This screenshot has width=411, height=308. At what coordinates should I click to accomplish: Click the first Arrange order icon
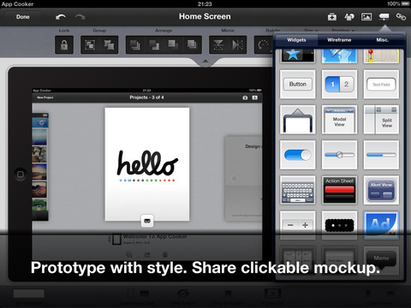tap(135, 44)
